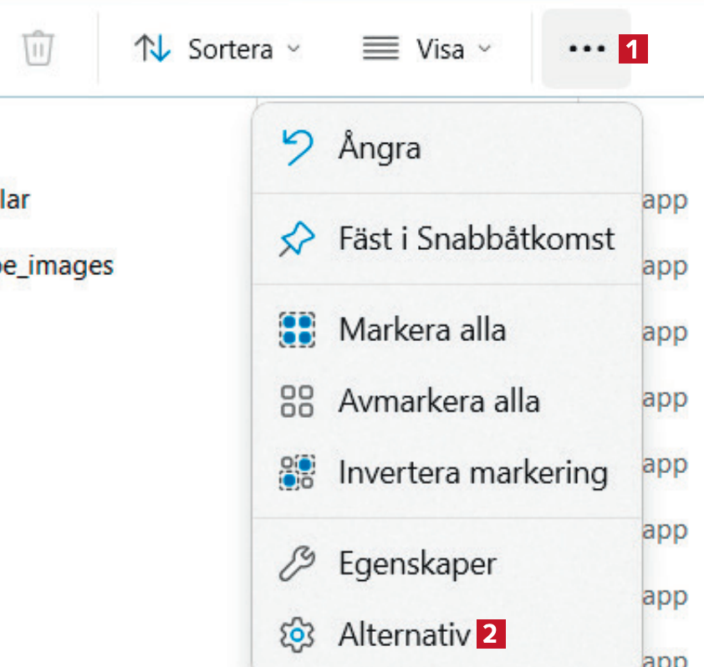704x667 pixels.
Task: Choose Markera alla from the menu
Action: pyautogui.click(x=422, y=330)
